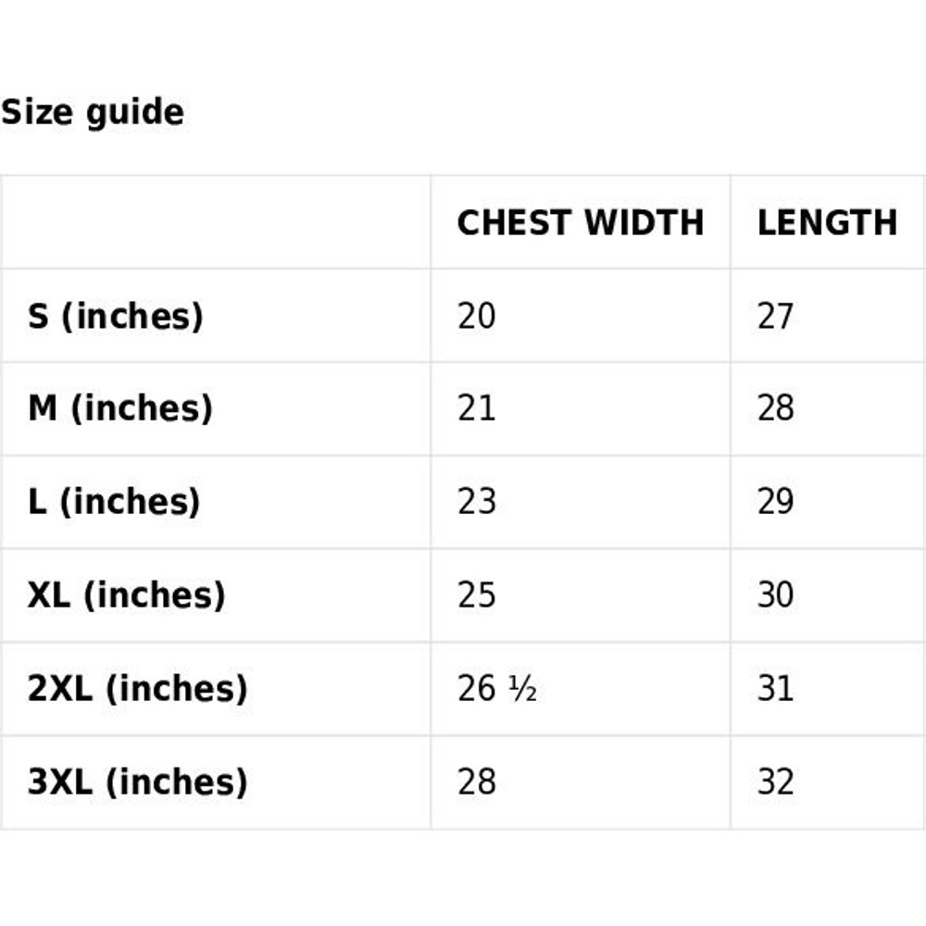
Task: Click length value 30
Action: point(776,594)
